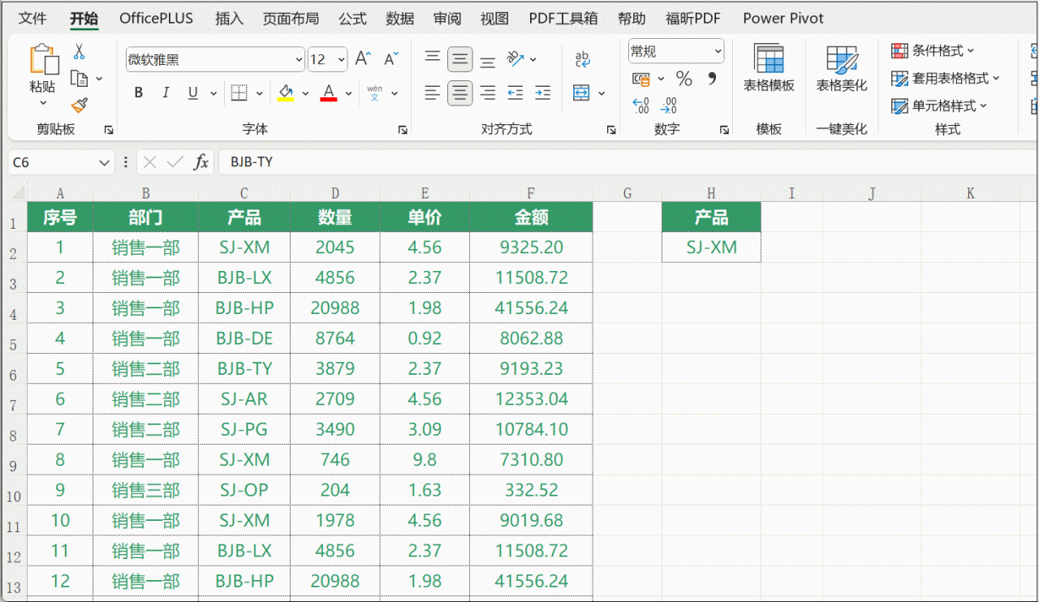Open the conditional formatting (条件格式) menu
The image size is (1039, 602).
pos(933,50)
